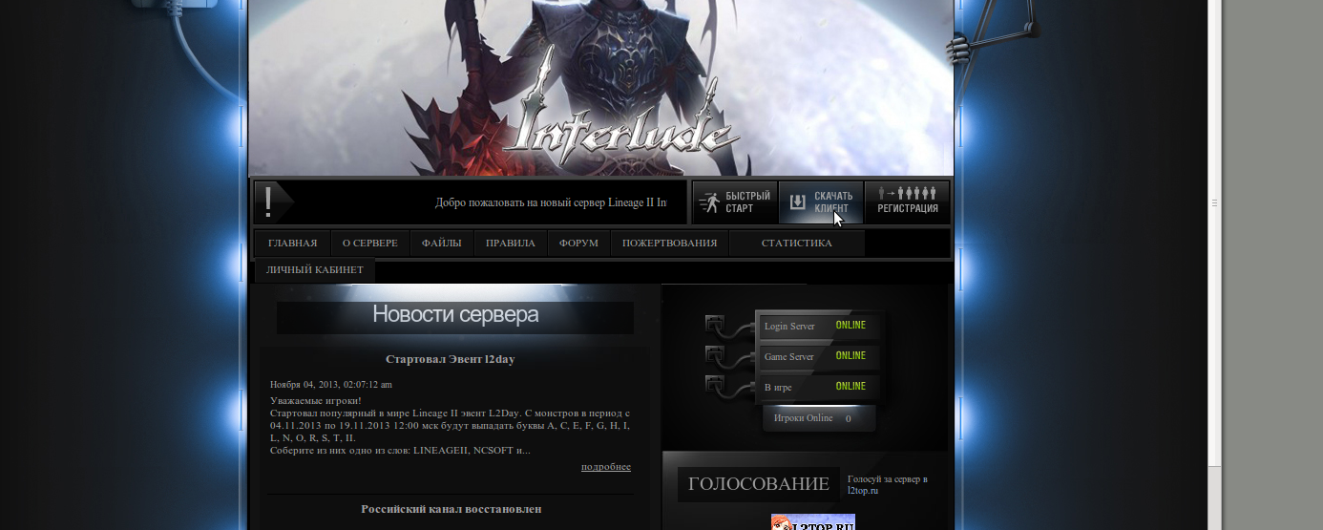
Task: Go to the Файлы menu item
Action: click(x=442, y=243)
